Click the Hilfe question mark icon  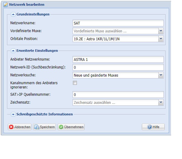149,127
